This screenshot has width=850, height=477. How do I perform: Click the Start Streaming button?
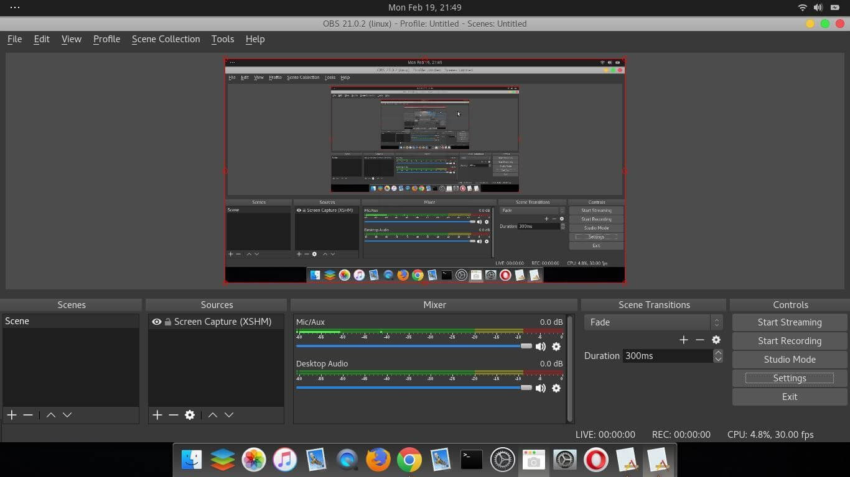tap(789, 322)
